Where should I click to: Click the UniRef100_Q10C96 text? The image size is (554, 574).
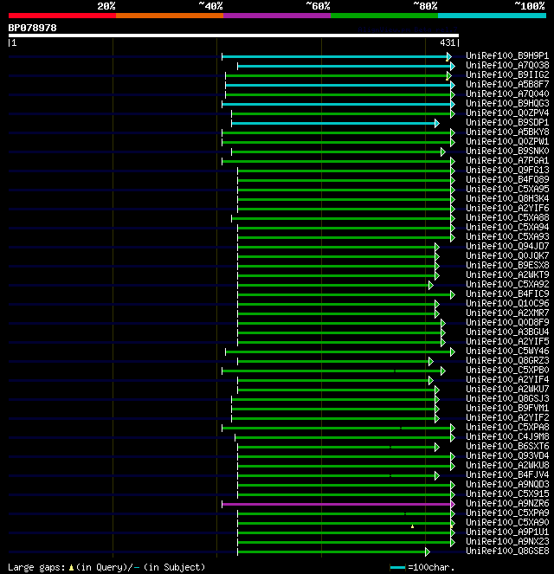point(507,303)
